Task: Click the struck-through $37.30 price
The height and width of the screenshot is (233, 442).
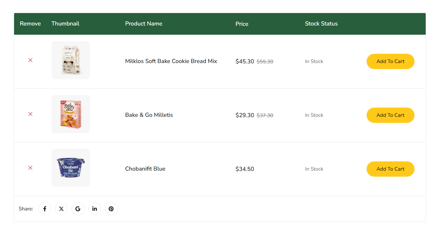Action: click(265, 116)
